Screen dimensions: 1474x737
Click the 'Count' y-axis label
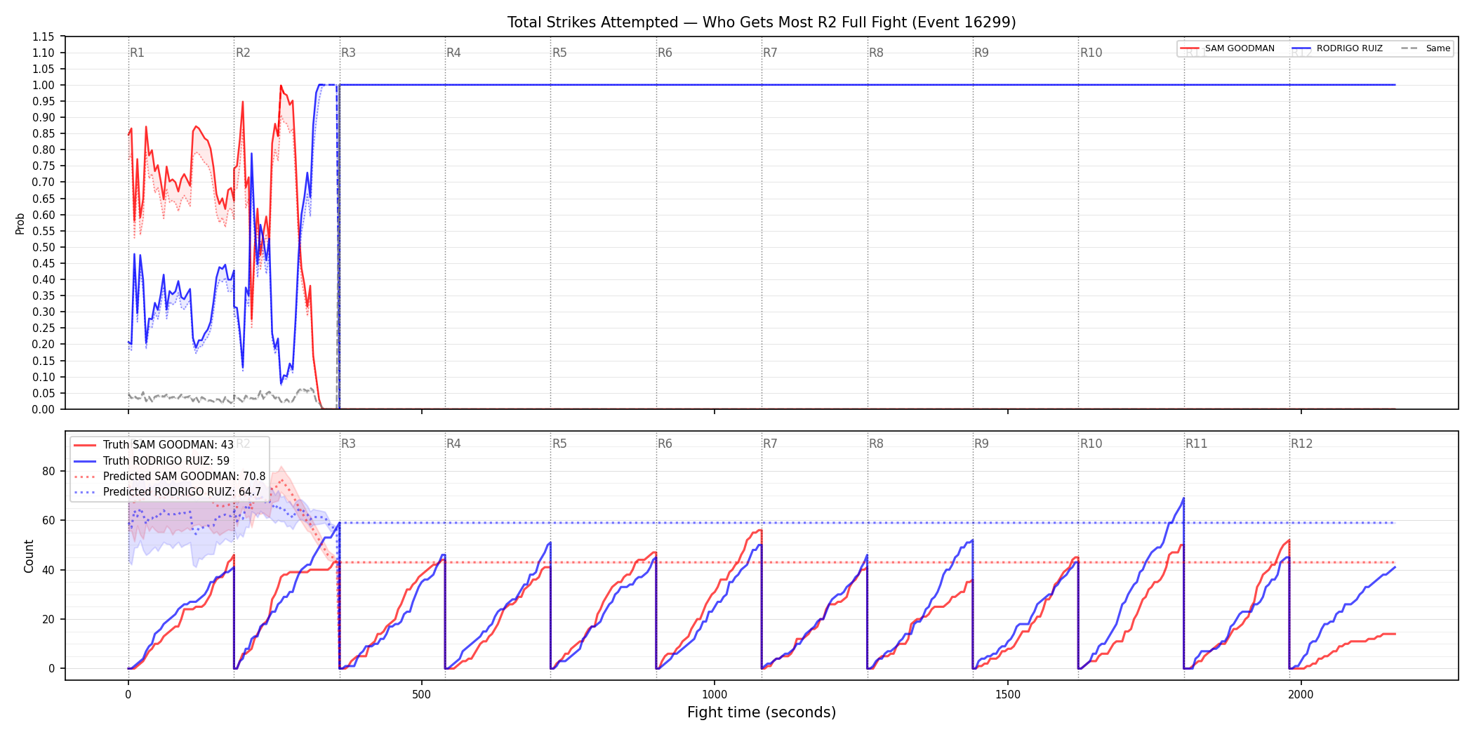point(29,556)
